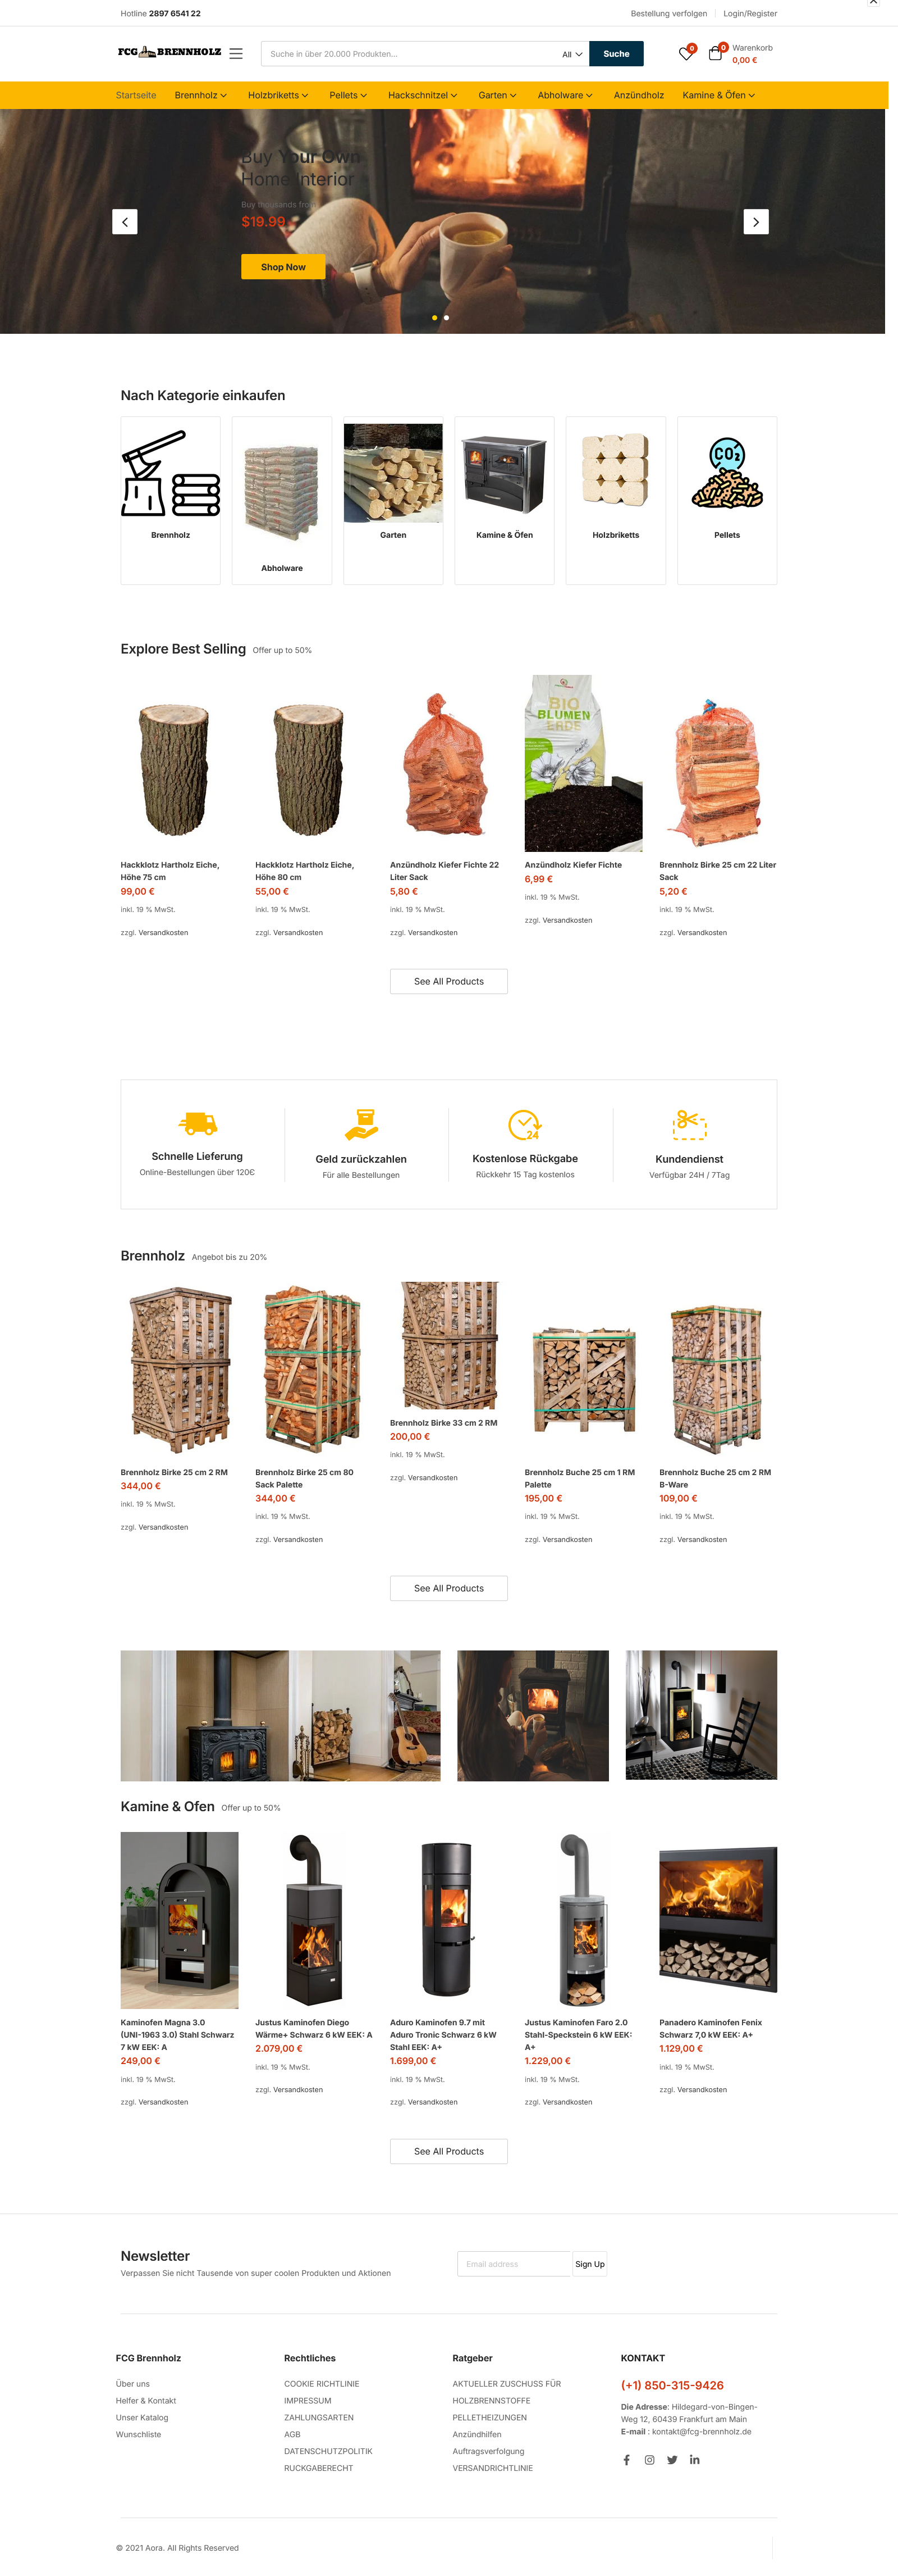Image resolution: width=898 pixels, height=2576 pixels.
Task: Click the Shop Now banner button
Action: pyautogui.click(x=283, y=267)
